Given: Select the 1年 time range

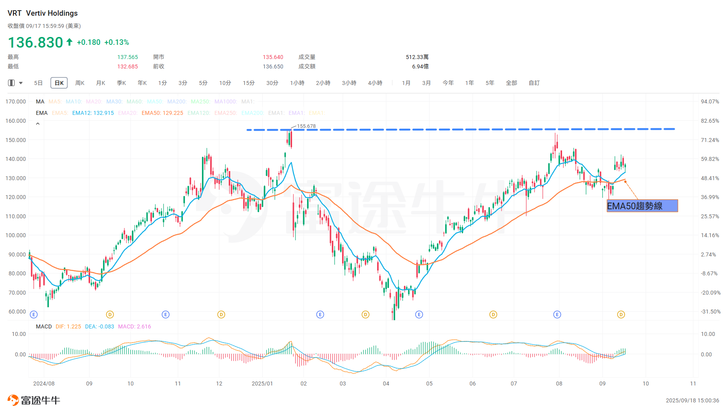Looking at the screenshot, I should tap(470, 83).
